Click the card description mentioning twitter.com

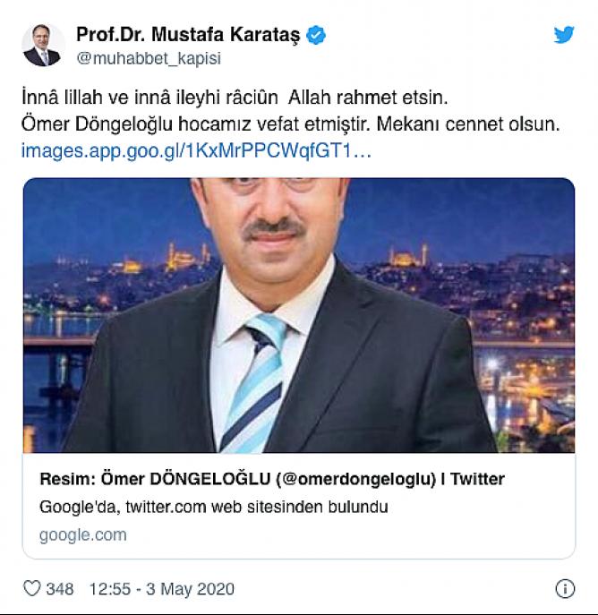(x=213, y=507)
